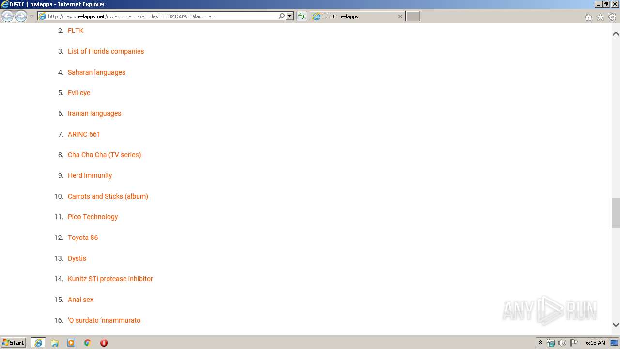Image resolution: width=620 pixels, height=349 pixels.
Task: Open the Herd immunity link
Action: [x=90, y=175]
